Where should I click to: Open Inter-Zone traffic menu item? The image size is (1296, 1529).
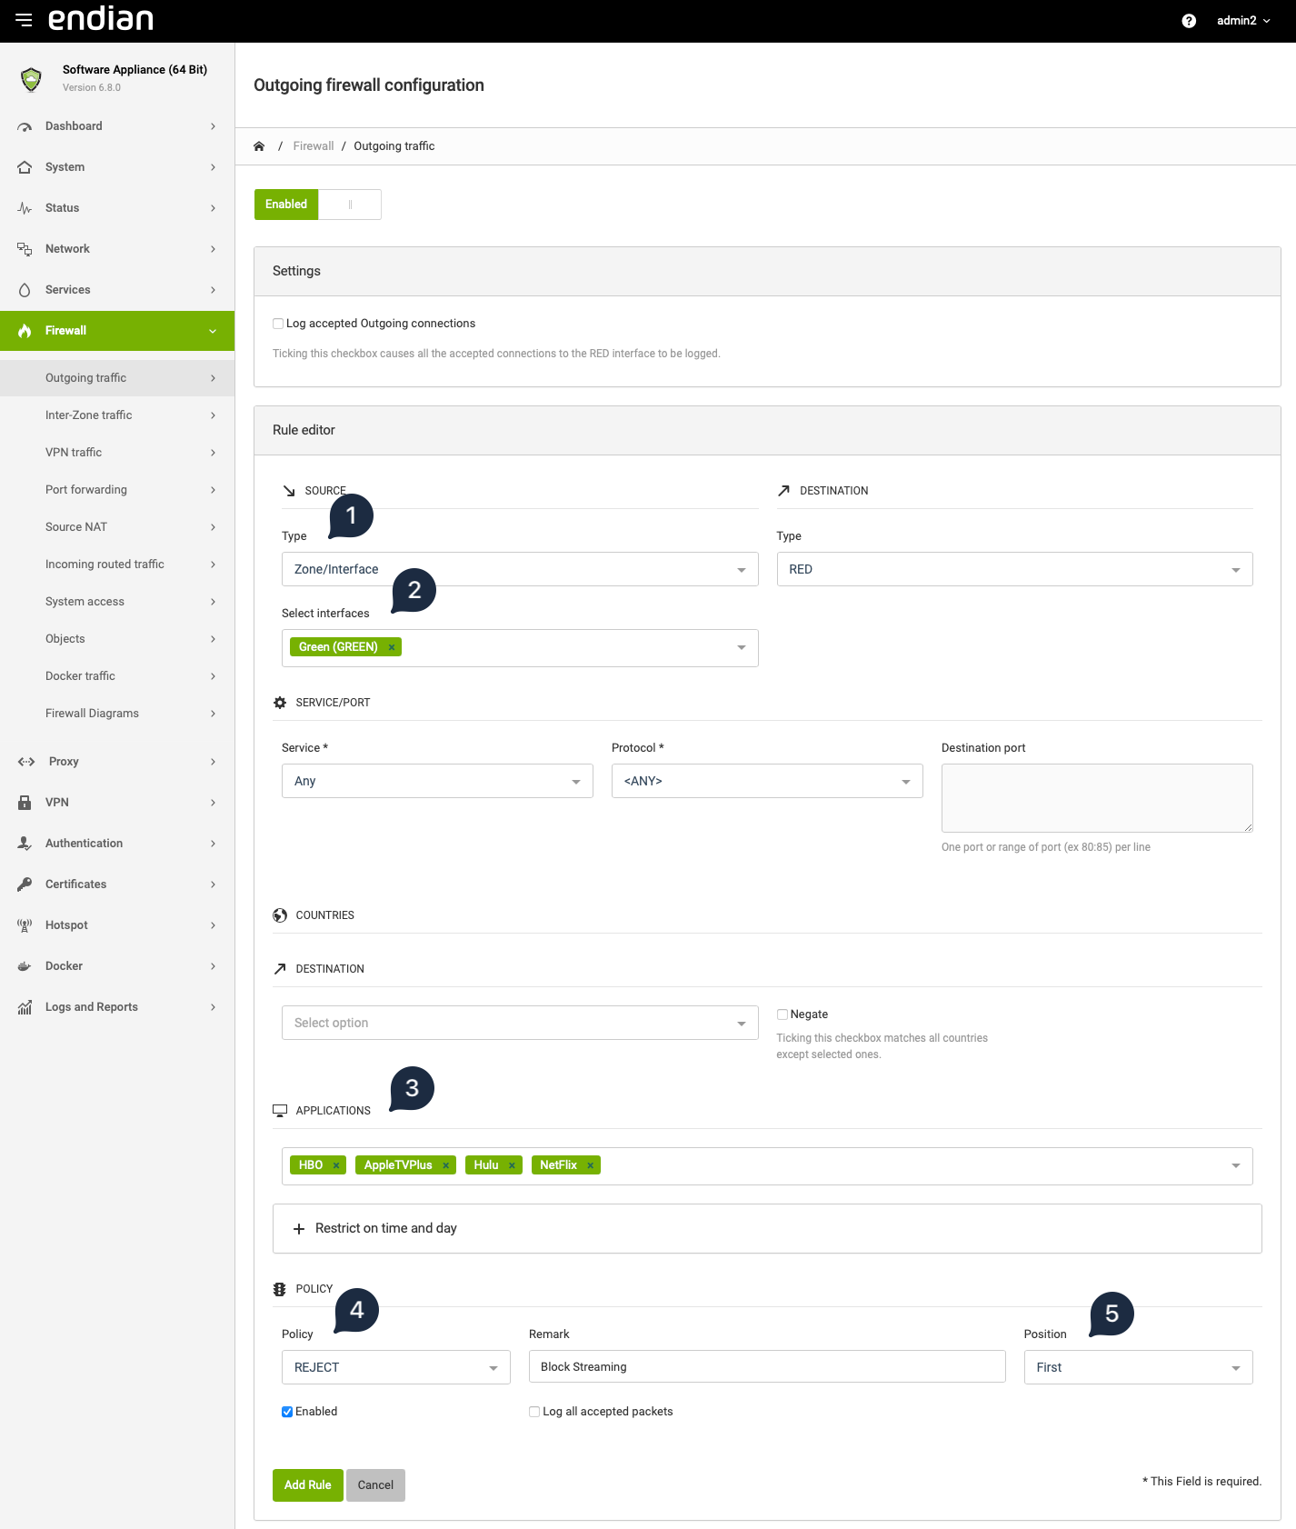pyautogui.click(x=117, y=415)
